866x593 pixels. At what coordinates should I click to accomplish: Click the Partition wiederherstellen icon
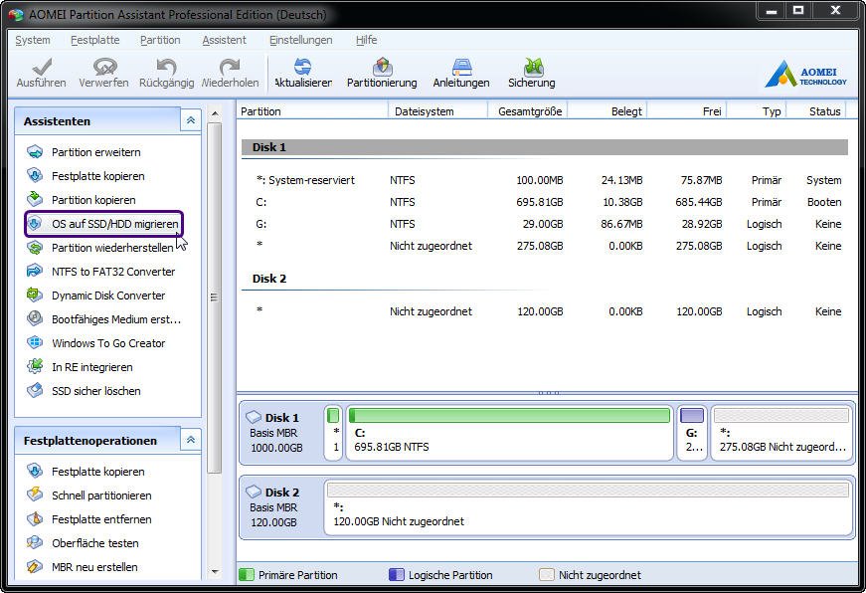click(x=35, y=248)
